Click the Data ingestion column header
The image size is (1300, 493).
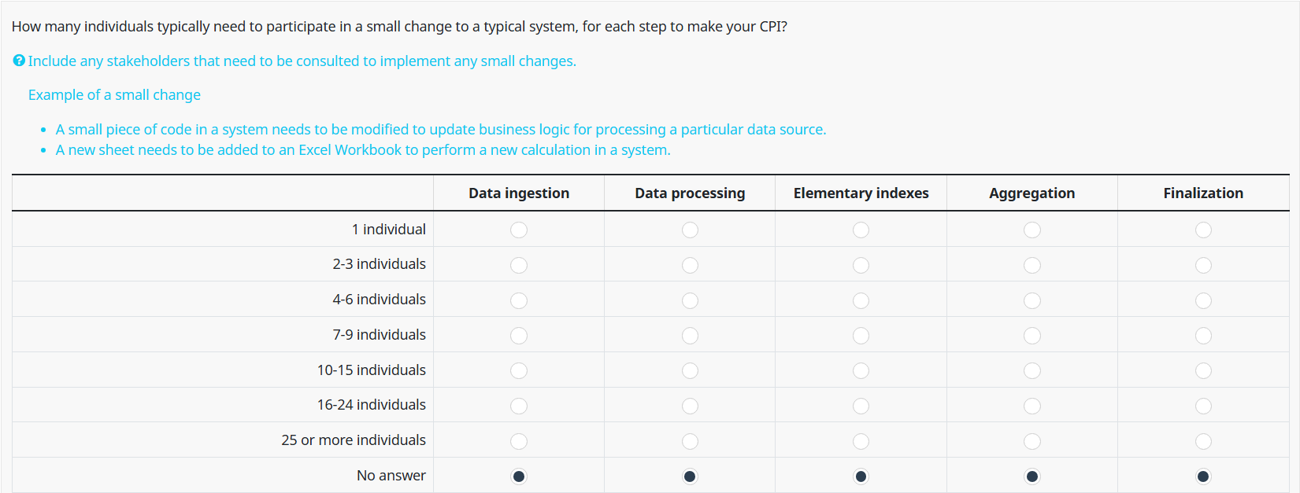(x=519, y=193)
